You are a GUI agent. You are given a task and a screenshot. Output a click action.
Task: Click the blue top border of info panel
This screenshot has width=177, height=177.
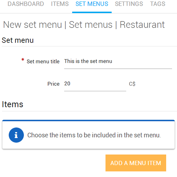point(88,120)
